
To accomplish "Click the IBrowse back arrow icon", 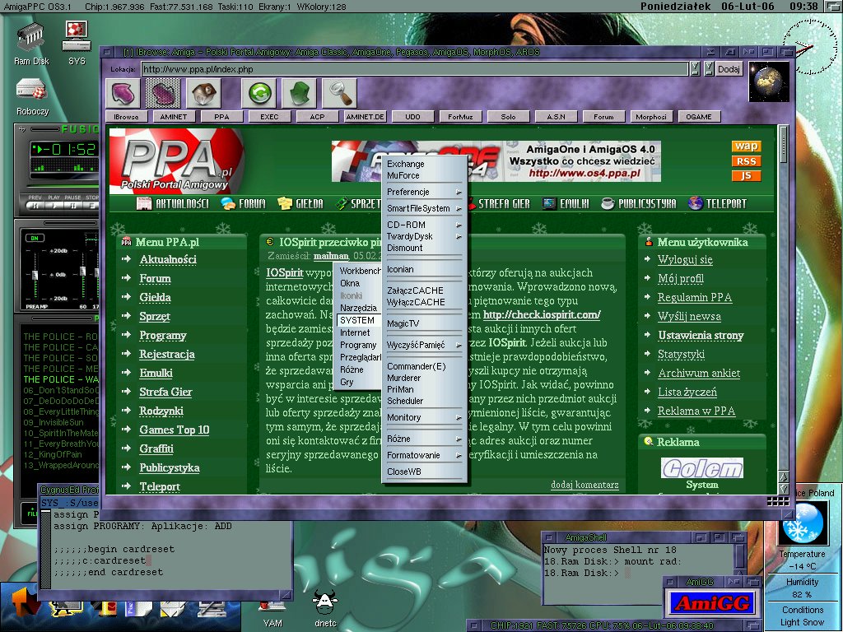I will pos(123,93).
